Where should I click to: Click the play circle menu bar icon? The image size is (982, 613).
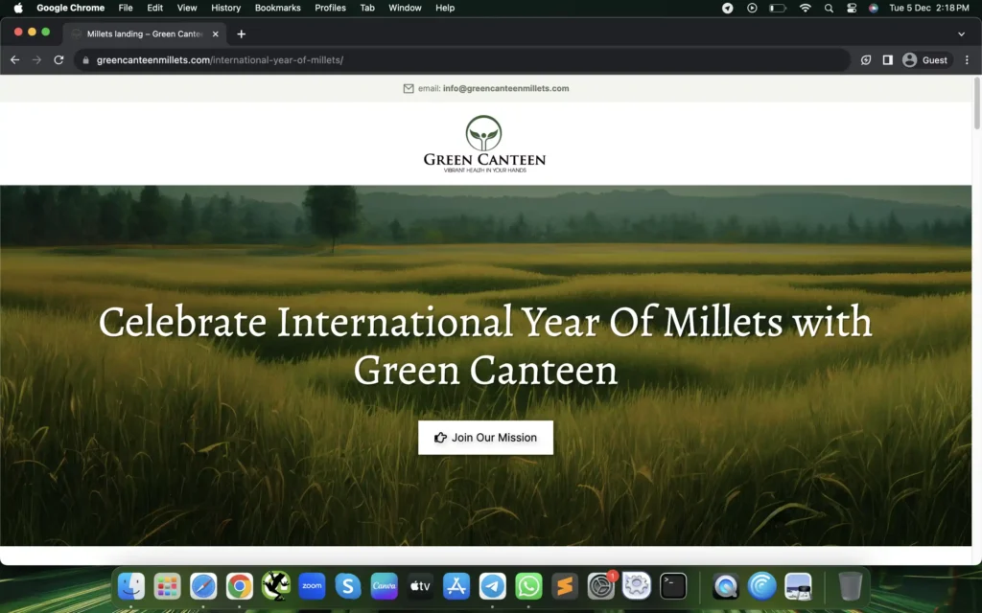pyautogui.click(x=752, y=8)
